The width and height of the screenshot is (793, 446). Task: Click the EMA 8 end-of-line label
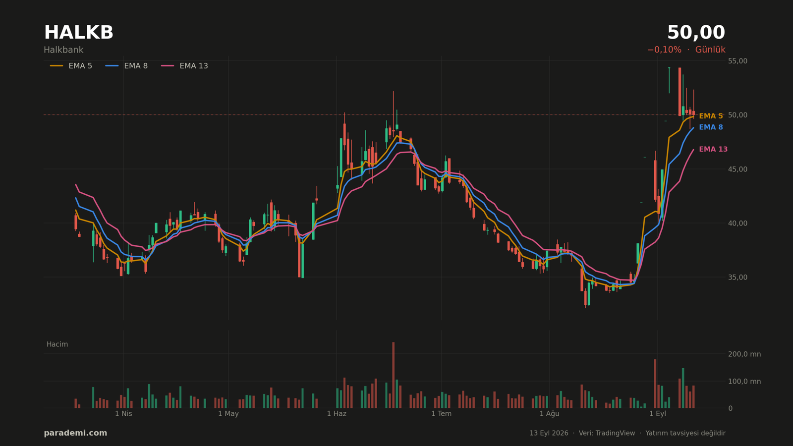coord(711,127)
